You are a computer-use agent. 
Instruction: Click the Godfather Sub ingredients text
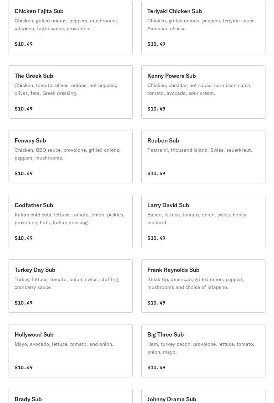coord(69,219)
